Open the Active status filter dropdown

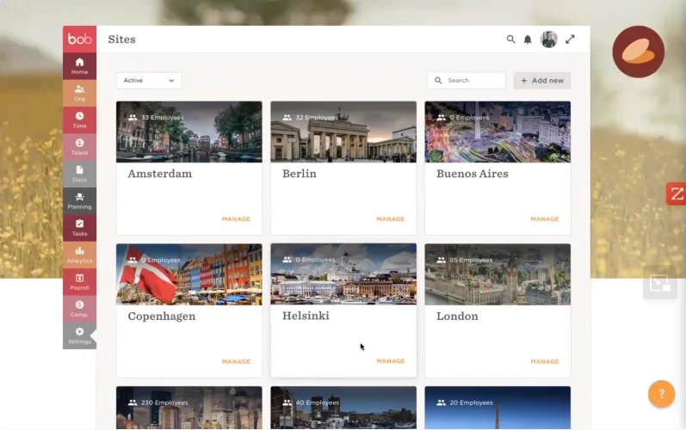(x=149, y=80)
